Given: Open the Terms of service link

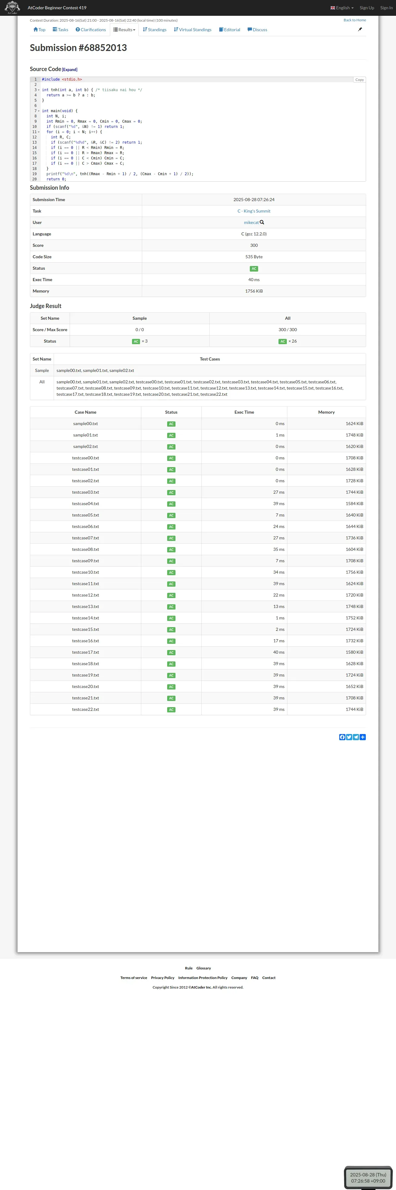Looking at the screenshot, I should 134,977.
